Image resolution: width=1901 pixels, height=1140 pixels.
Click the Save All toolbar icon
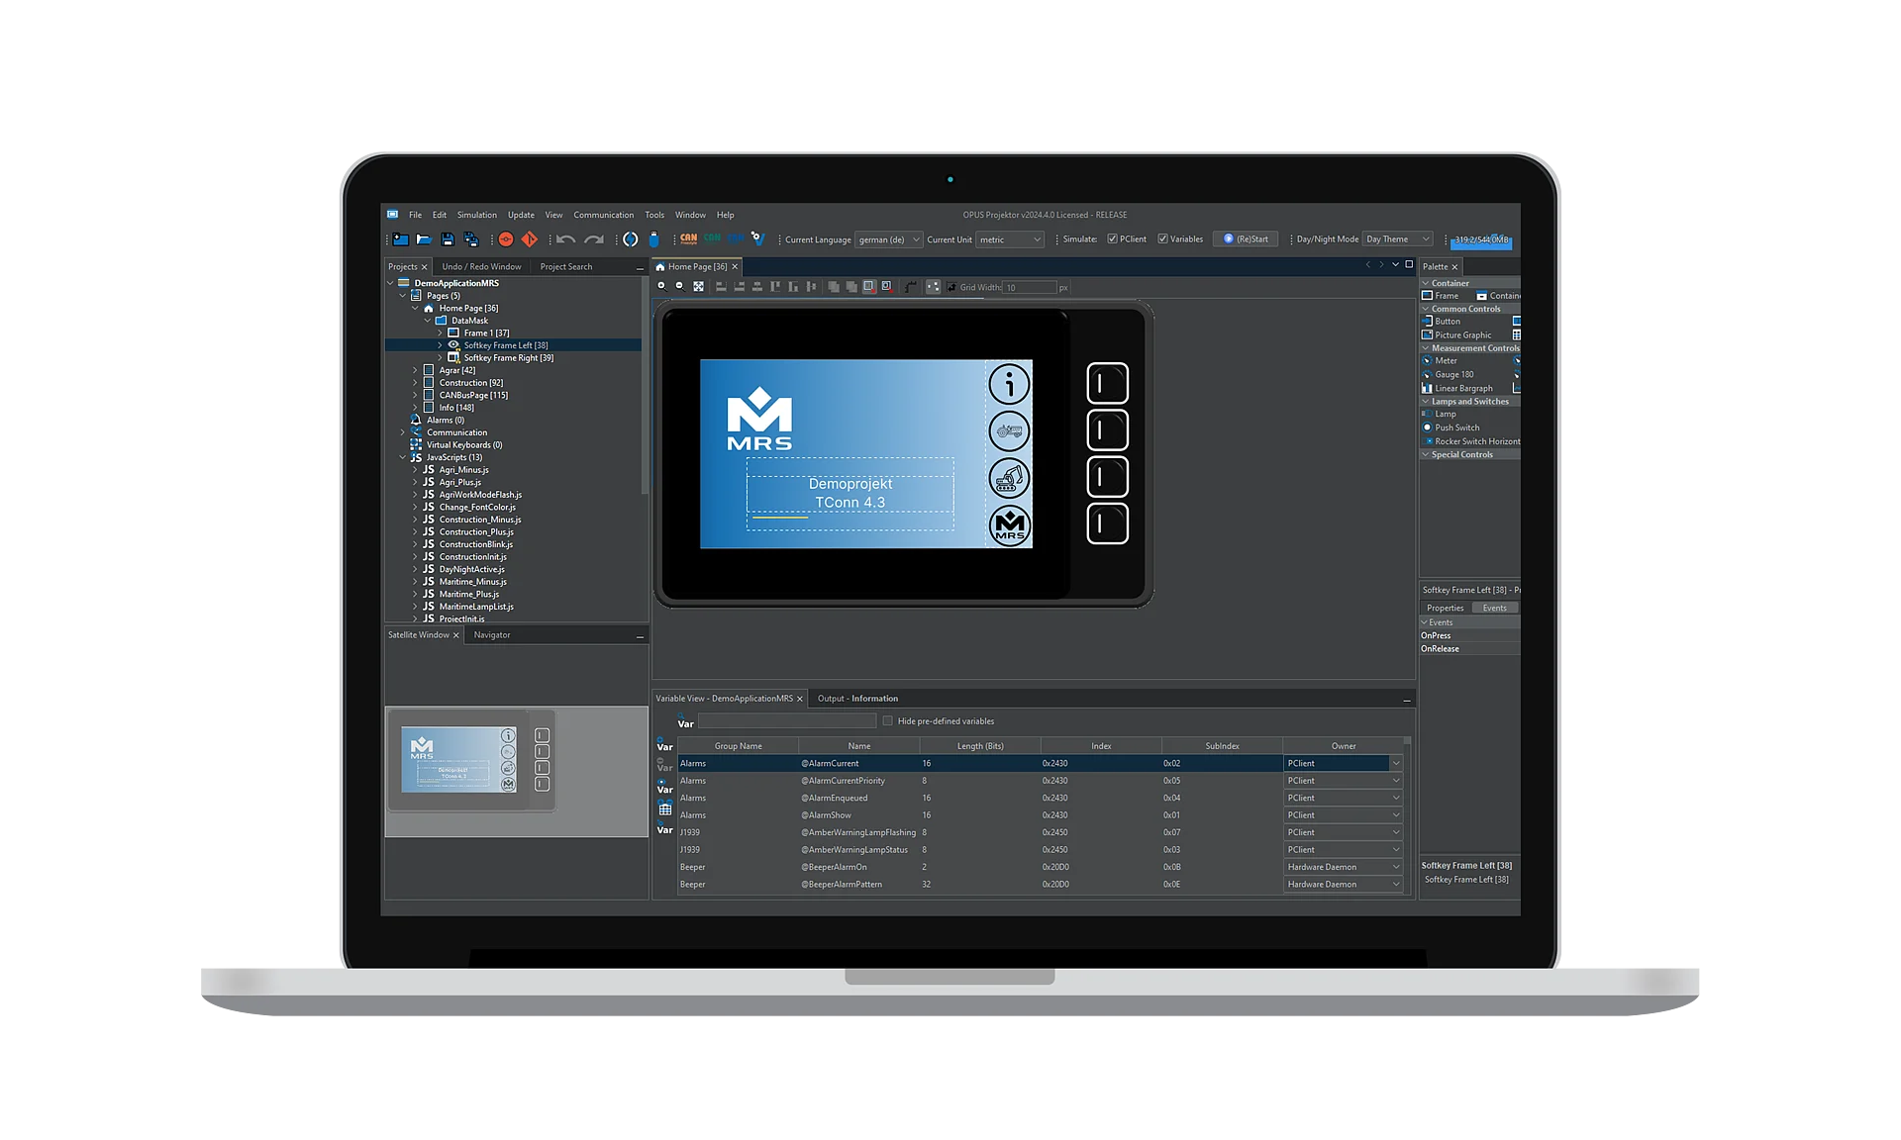[471, 239]
